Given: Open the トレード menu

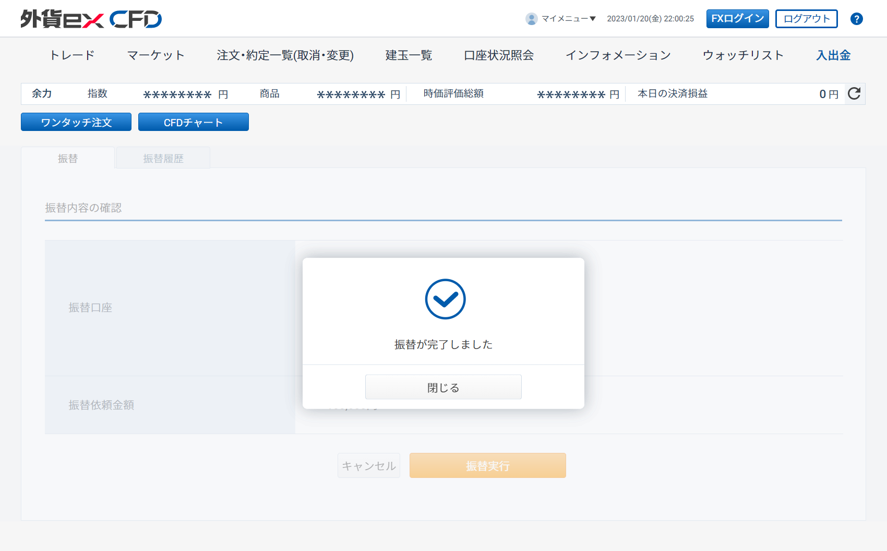Looking at the screenshot, I should coord(72,55).
